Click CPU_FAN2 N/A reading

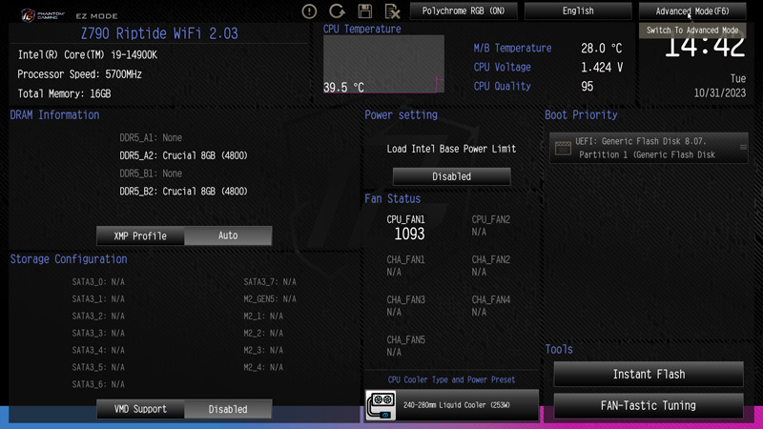[479, 232]
